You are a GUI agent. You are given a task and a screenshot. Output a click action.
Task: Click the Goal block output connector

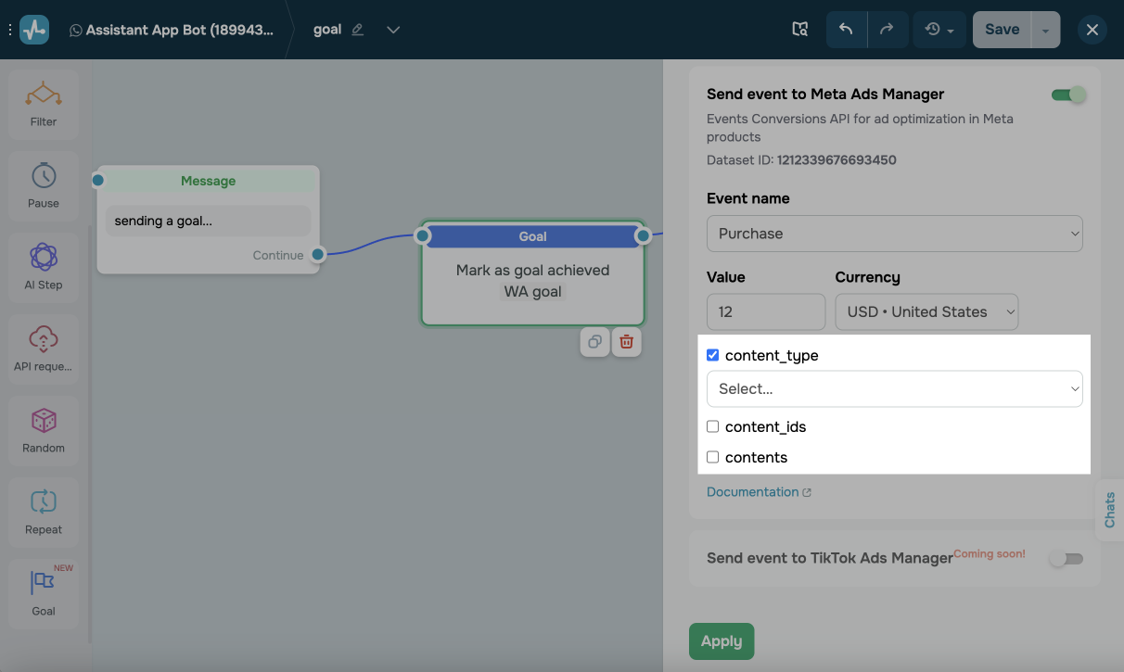643,236
